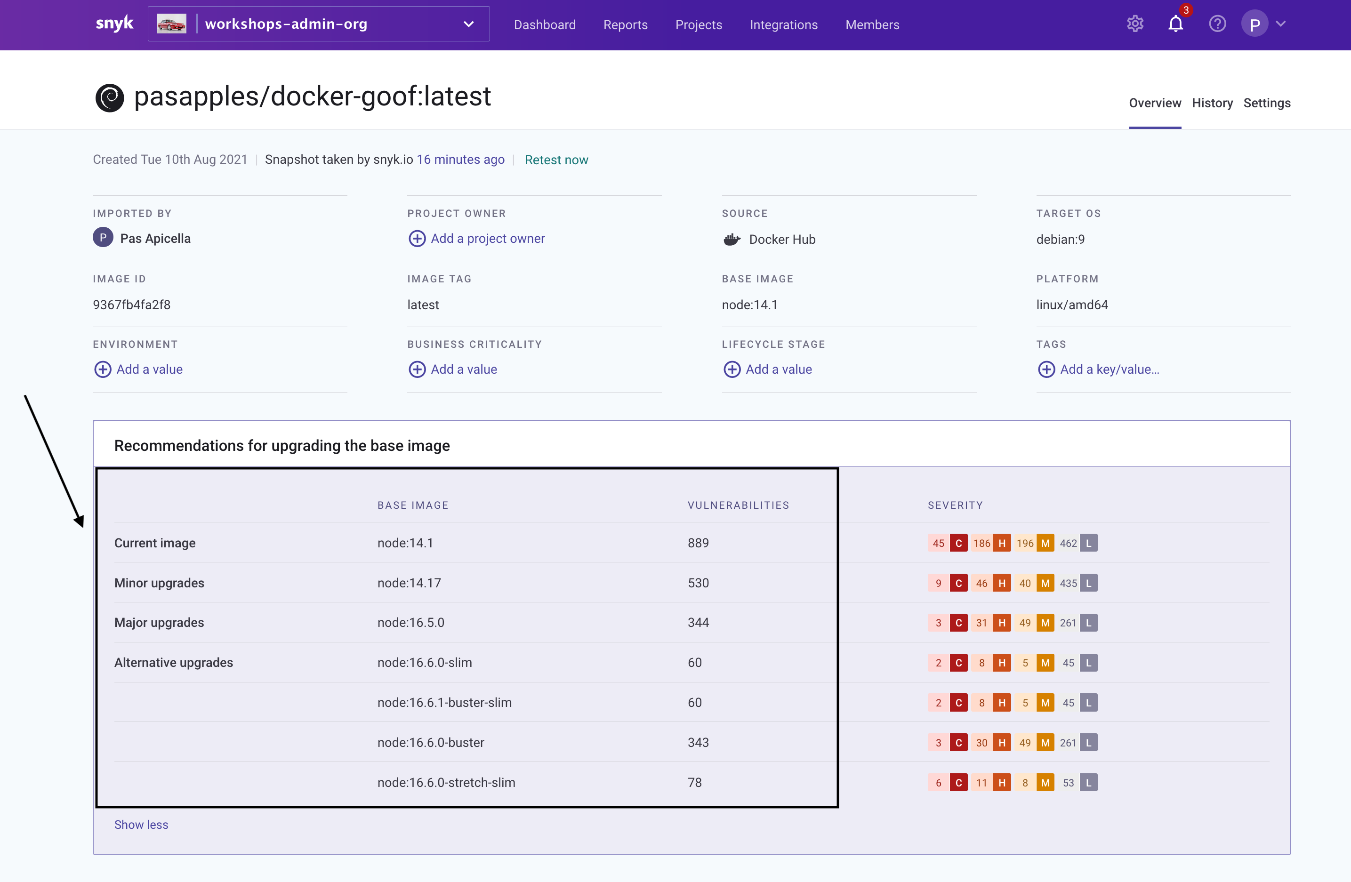Viewport: 1351px width, 882px height.
Task: Click high H badge for node:14.1
Action: [x=1001, y=543]
